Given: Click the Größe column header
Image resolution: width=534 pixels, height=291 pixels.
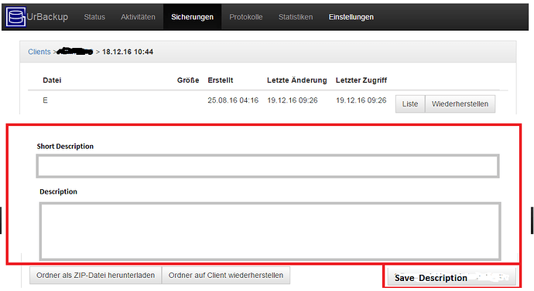Looking at the screenshot, I should 188,80.
